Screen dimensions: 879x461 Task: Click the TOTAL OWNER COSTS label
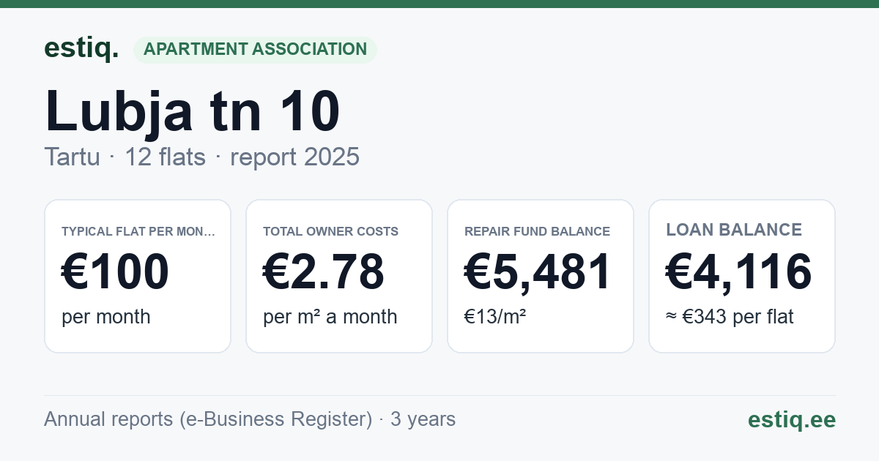click(330, 231)
